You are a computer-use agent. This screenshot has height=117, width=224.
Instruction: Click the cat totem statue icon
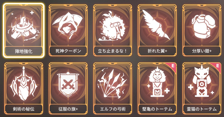coord(201,81)
